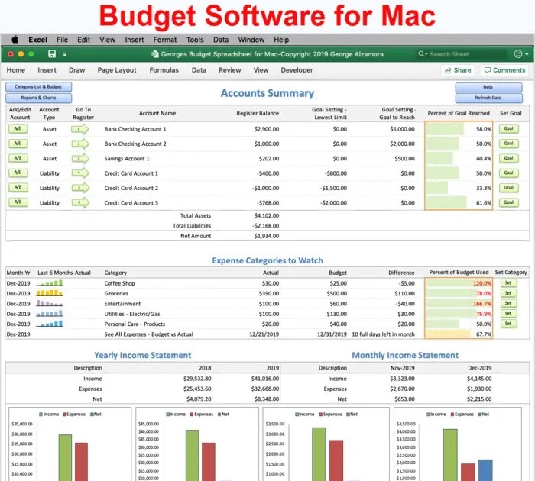Click A/E button for Credit Card Account 2
The height and width of the screenshot is (481, 535).
pos(18,188)
